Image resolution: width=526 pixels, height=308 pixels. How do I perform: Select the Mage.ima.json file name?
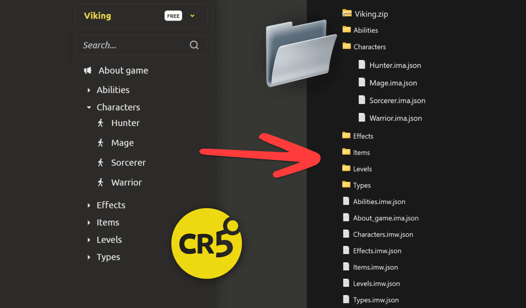pos(393,83)
